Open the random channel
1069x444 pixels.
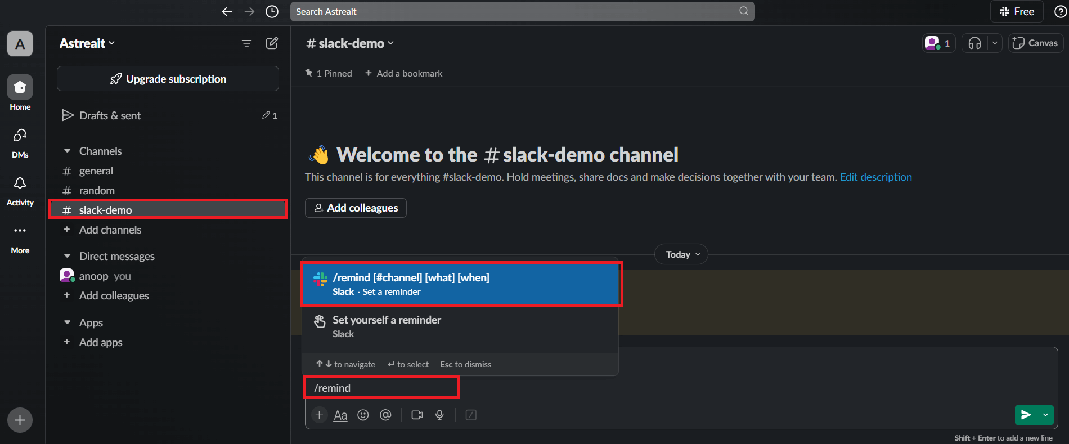[x=168, y=190]
